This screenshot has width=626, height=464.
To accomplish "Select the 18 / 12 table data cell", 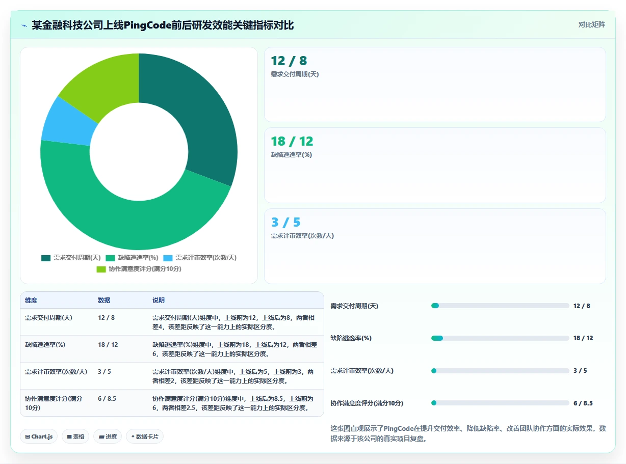I will coord(120,349).
